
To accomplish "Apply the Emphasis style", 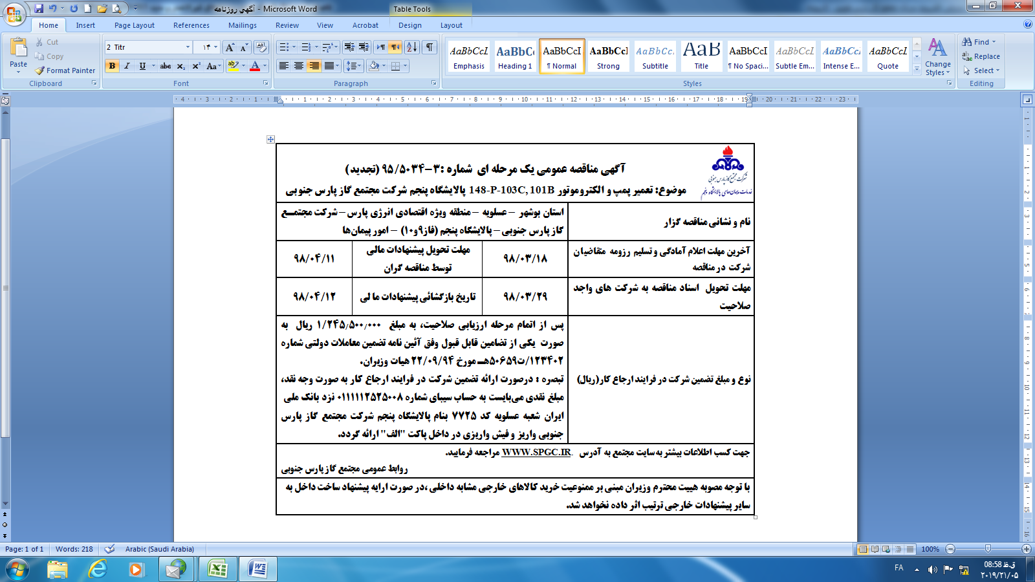I will pos(469,56).
